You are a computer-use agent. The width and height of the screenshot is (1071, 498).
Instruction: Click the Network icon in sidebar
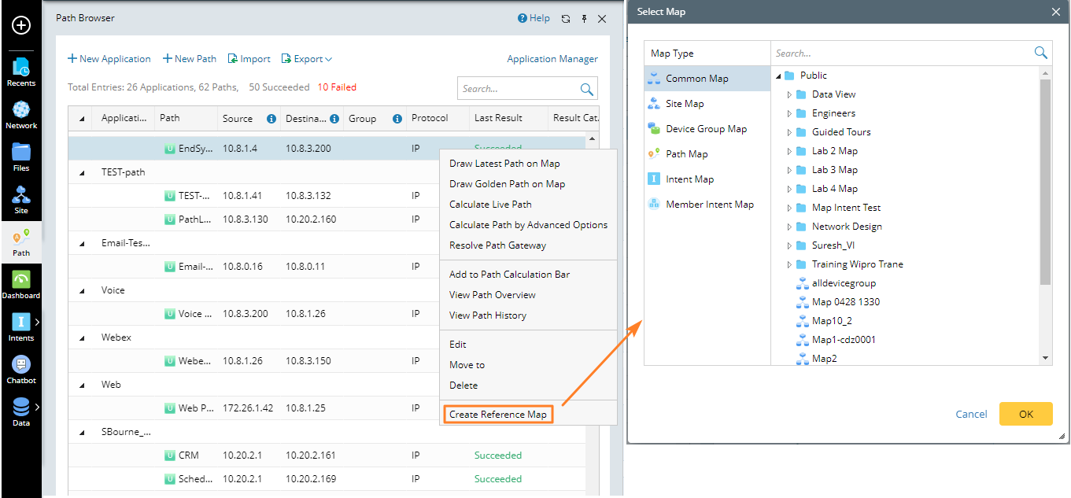pos(21,114)
